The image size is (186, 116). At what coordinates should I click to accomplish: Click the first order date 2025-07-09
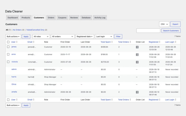[x=66, y=62]
